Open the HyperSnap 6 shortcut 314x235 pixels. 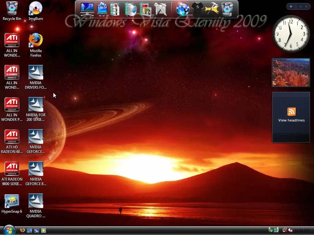click(12, 203)
